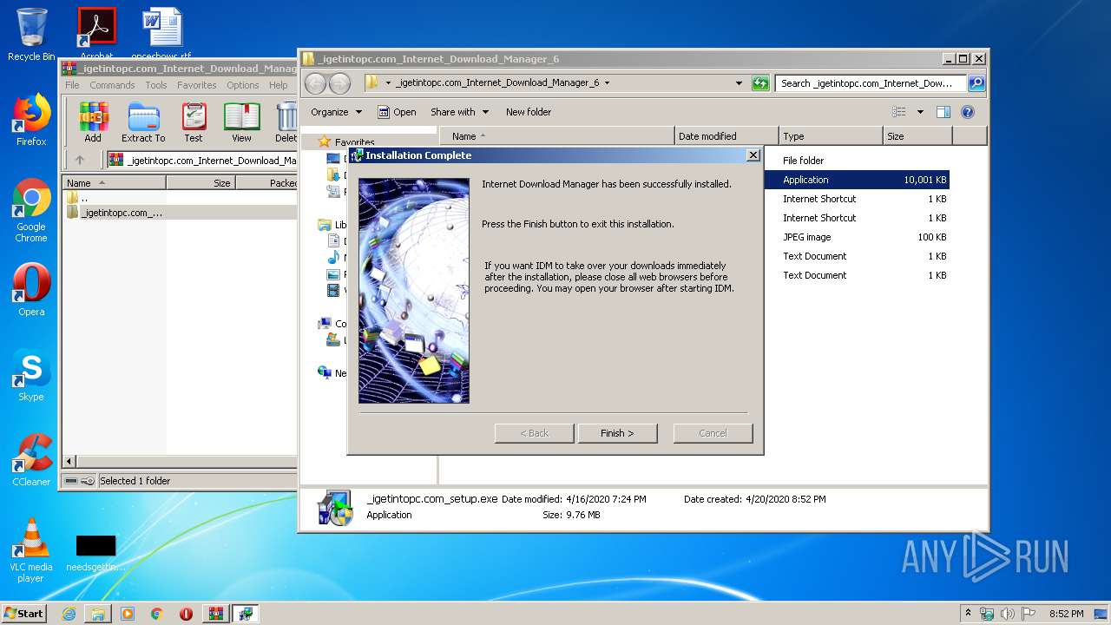Open needsgettin desktop file

(x=95, y=553)
